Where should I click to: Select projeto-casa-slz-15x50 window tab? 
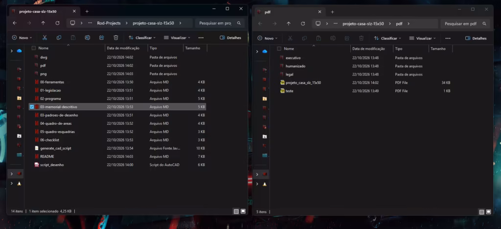tap(44, 12)
